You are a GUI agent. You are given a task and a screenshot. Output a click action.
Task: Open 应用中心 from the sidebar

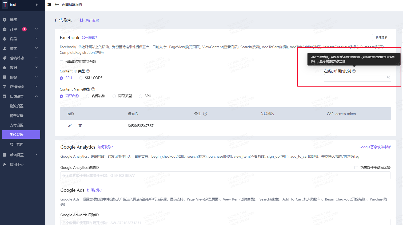pyautogui.click(x=15, y=164)
